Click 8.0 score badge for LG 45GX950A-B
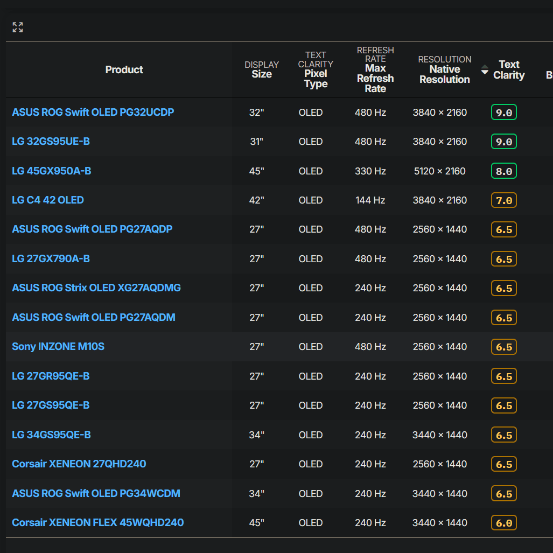The width and height of the screenshot is (553, 553). tap(503, 171)
